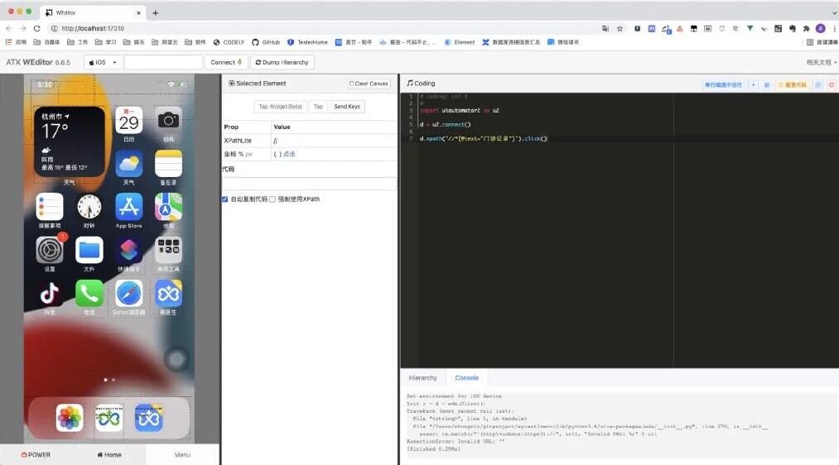Viewport: 839px width, 465px height.
Task: Open the 应用 apps shortcut in bookmarks bar
Action: (16, 42)
